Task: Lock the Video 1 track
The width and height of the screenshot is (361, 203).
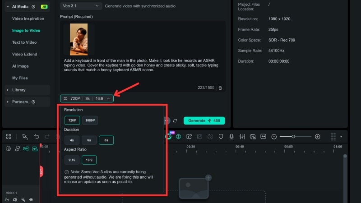Action: click(x=7, y=199)
